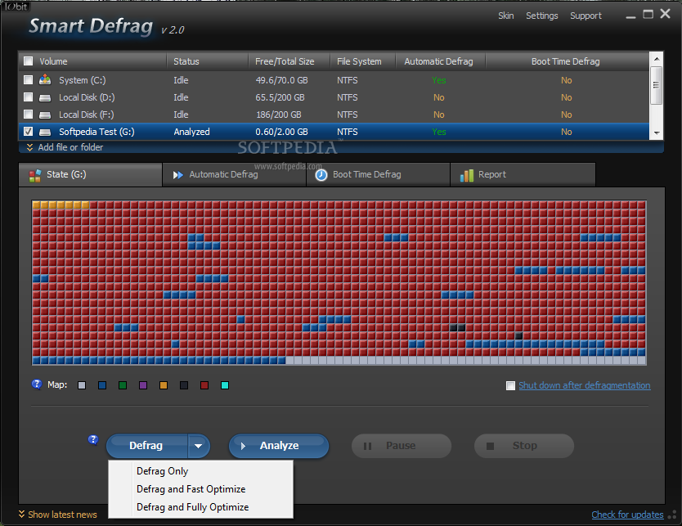Select the Local Disk (F:) row name
This screenshot has height=526, width=682.
click(86, 115)
